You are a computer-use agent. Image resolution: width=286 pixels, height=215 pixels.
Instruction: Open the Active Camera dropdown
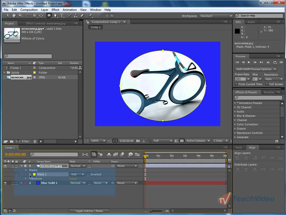(x=198, y=141)
